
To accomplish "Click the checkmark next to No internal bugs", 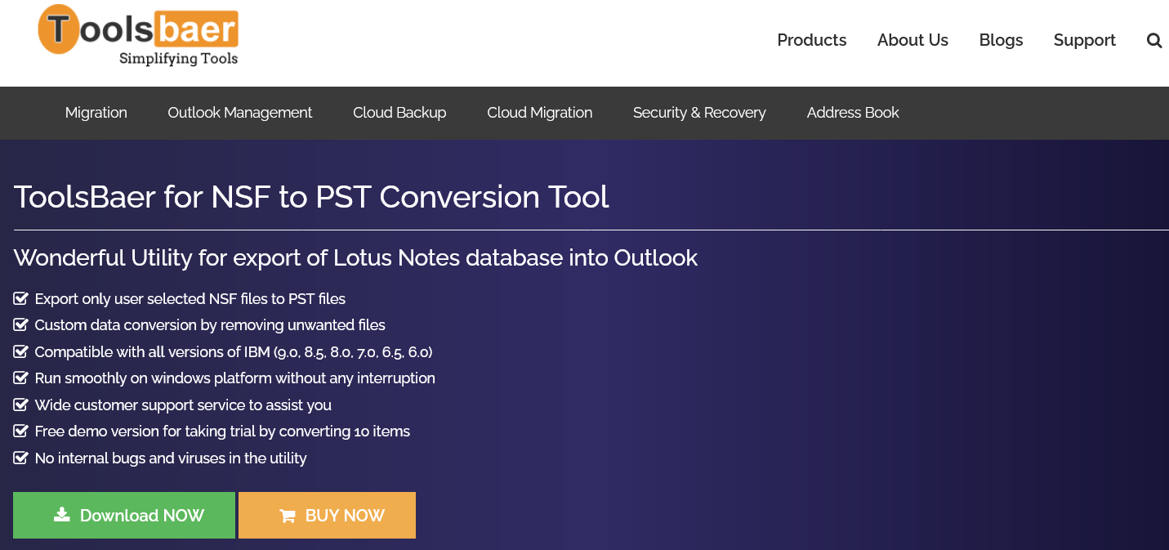I will (21, 458).
